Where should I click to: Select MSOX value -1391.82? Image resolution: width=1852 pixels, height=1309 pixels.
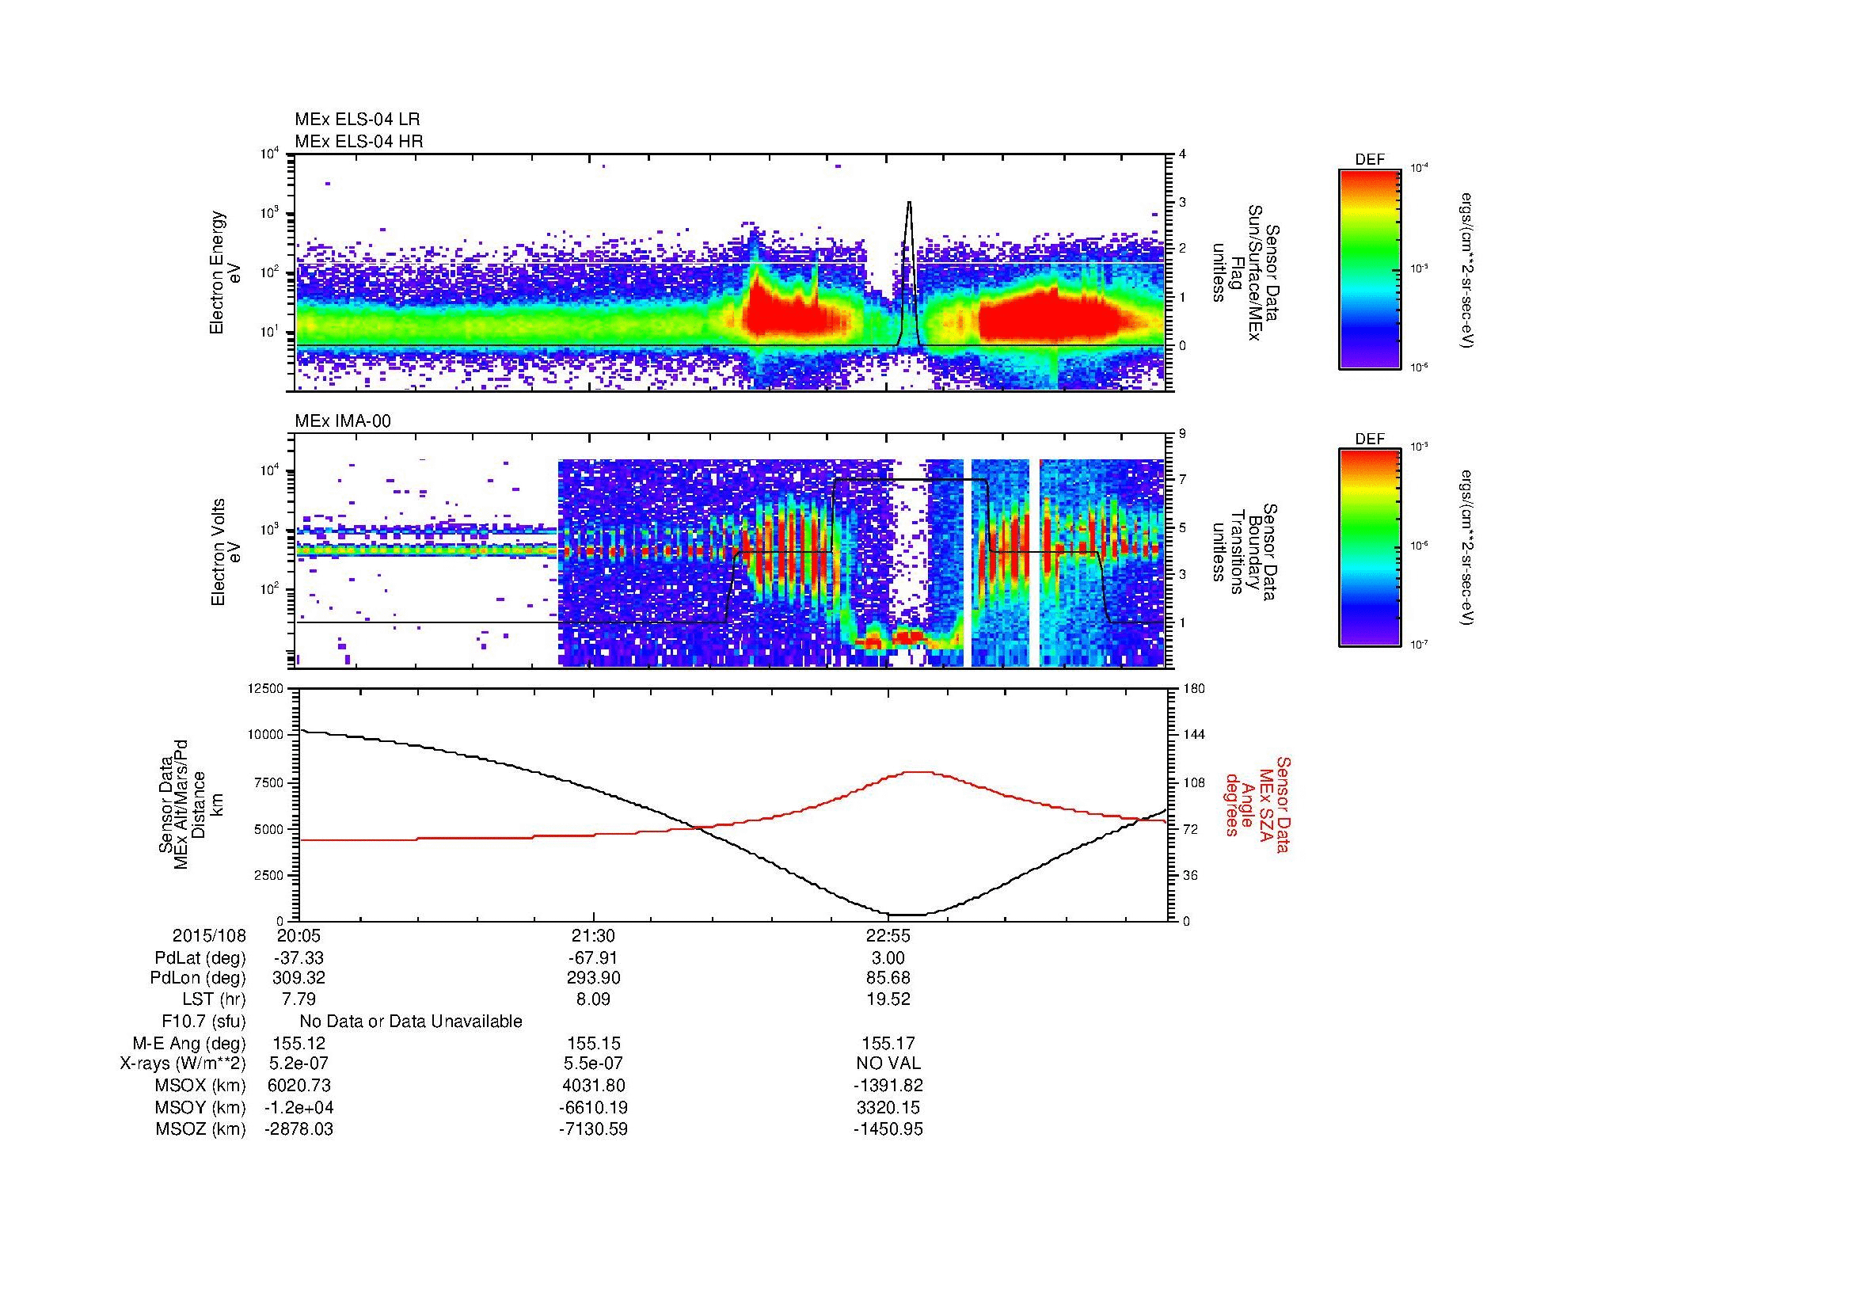[x=888, y=1086]
